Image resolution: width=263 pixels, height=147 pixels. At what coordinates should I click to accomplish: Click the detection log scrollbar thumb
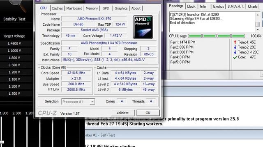tap(258, 24)
